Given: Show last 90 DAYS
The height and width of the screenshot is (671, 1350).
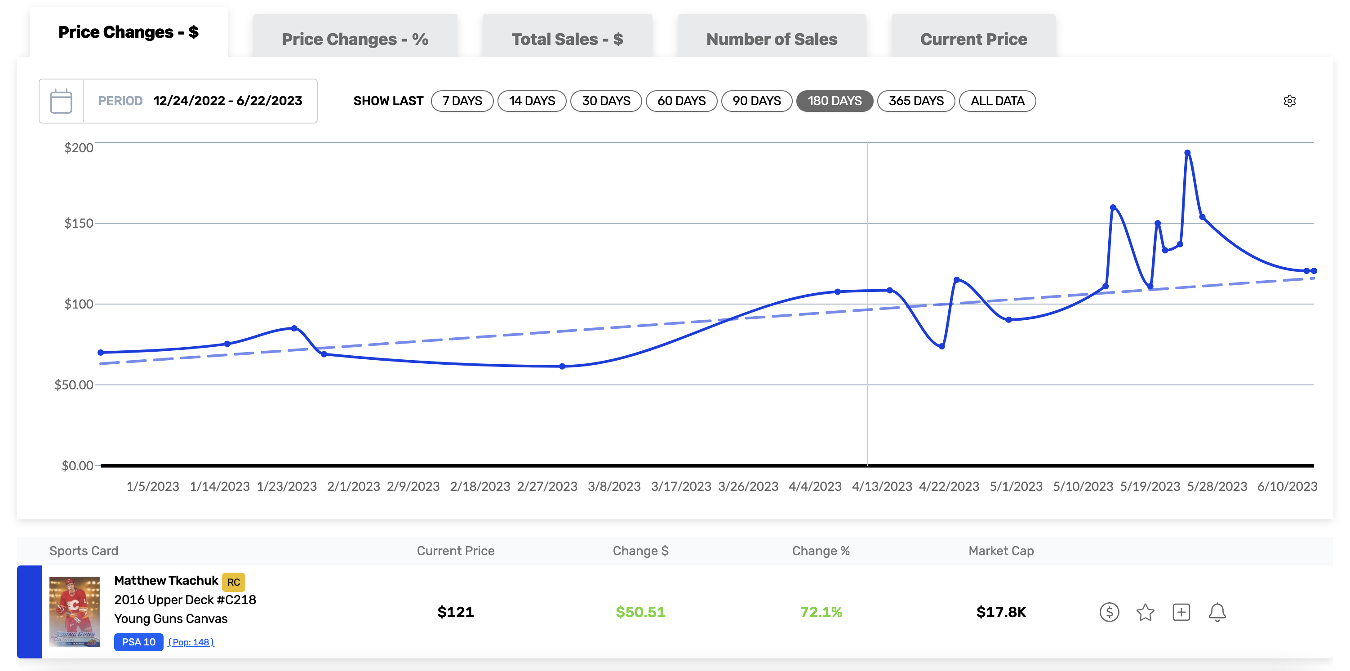Looking at the screenshot, I should pos(757,101).
